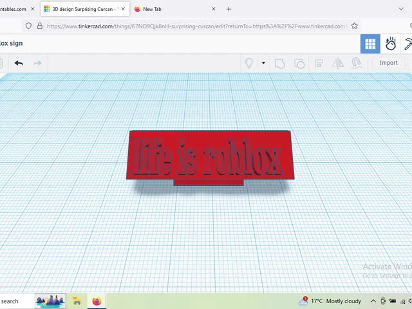
Task: Open File Explorer from the taskbar
Action: coord(77,301)
